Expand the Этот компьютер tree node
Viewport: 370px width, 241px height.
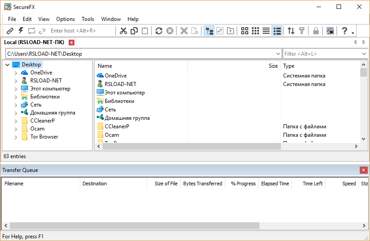point(16,89)
